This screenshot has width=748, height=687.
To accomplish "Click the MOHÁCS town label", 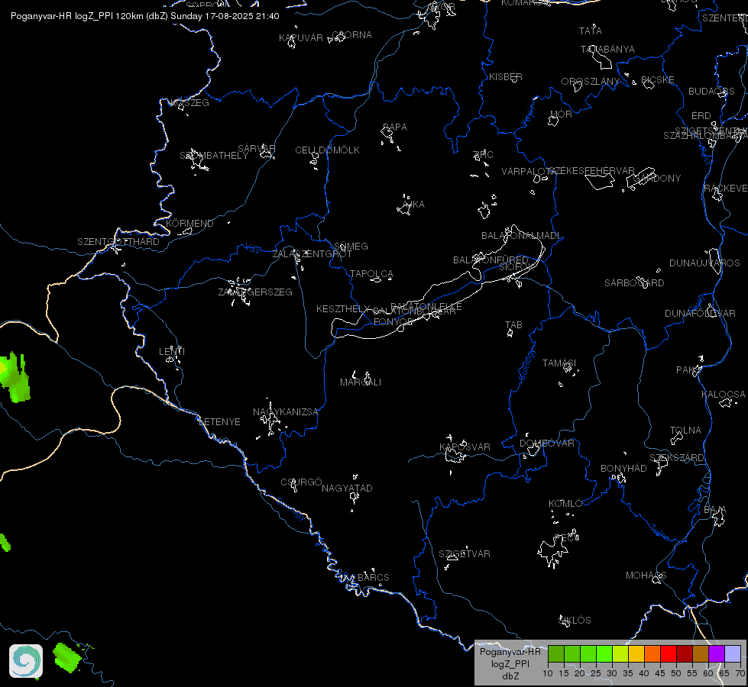I will pos(646,576).
